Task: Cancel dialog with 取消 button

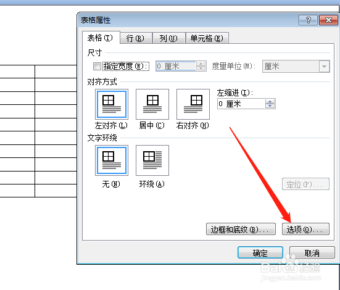Action: (312, 252)
